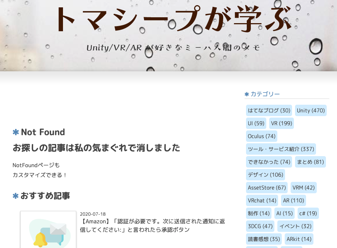Go to AssetStore (67) category

(267, 187)
